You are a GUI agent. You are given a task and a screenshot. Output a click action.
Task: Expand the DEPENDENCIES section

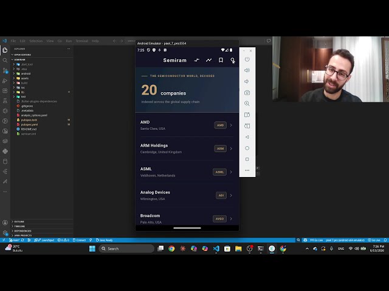coord(42,231)
